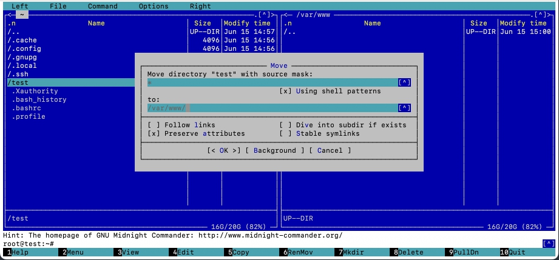Enable Stable symlinks checkbox
This screenshot has height=260, width=559.
(319, 133)
